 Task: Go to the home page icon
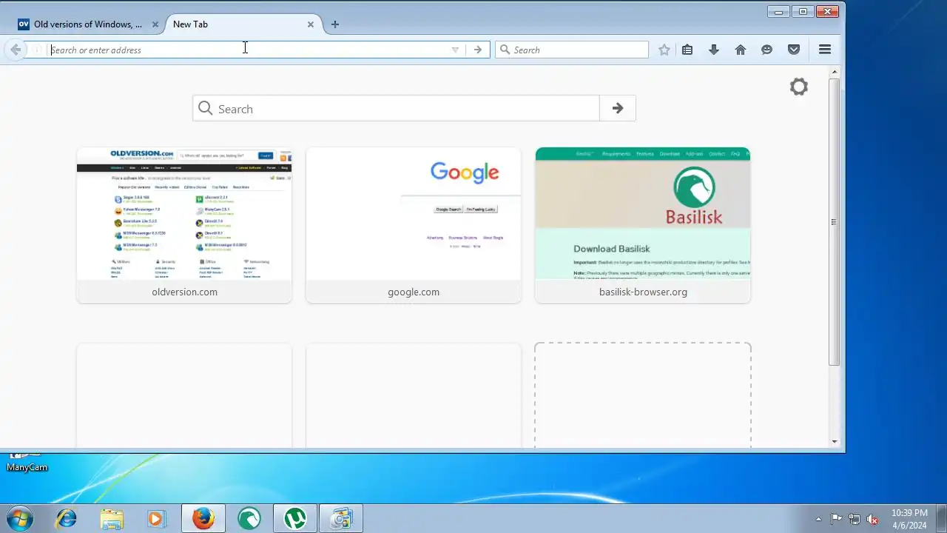tap(741, 50)
